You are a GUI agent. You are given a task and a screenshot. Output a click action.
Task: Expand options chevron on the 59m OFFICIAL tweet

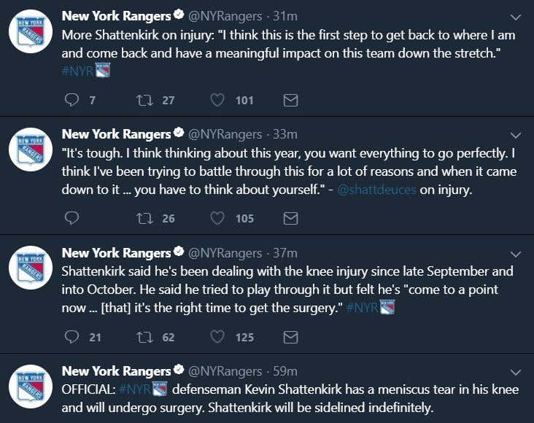[516, 372]
